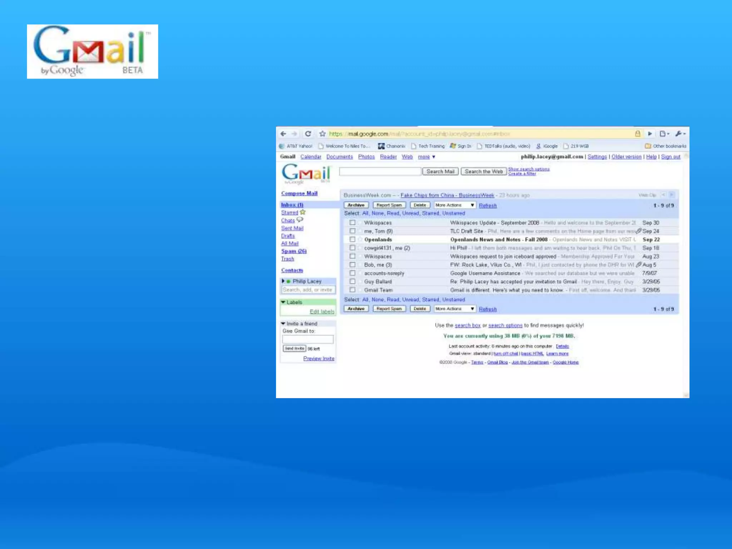Open the Calendar link in top navigation
732x549 pixels.
[x=311, y=157]
